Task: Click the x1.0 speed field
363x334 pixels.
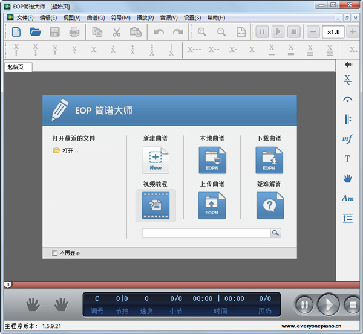Action: click(x=333, y=31)
